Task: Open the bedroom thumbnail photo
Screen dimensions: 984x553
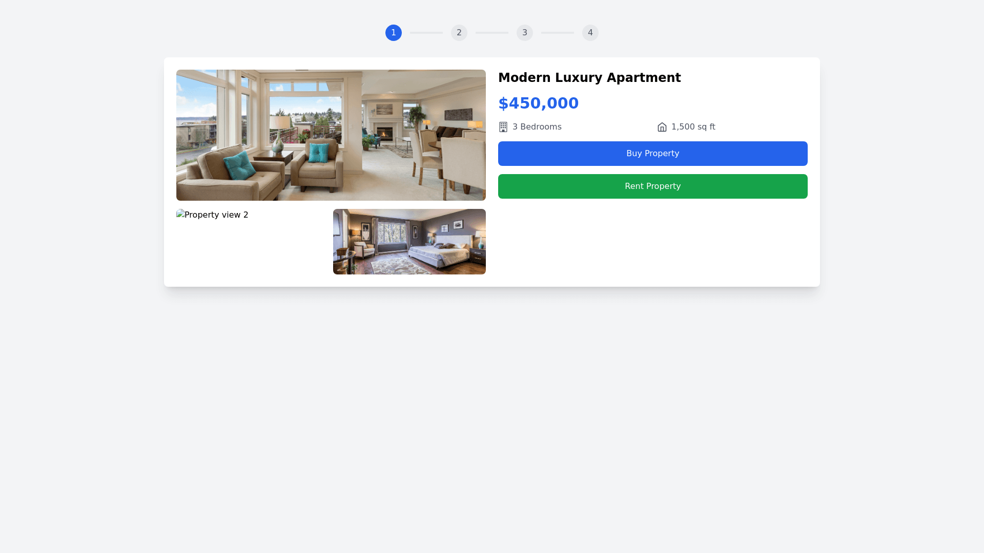Action: [409, 242]
